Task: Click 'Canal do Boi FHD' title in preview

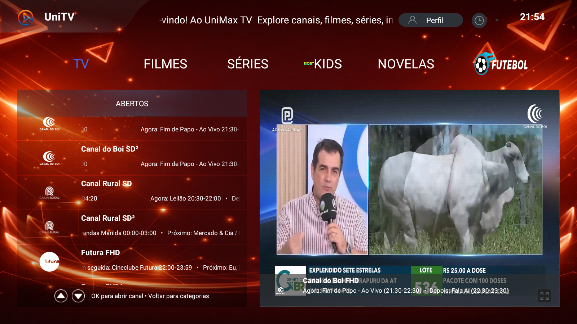Action: [x=331, y=280]
